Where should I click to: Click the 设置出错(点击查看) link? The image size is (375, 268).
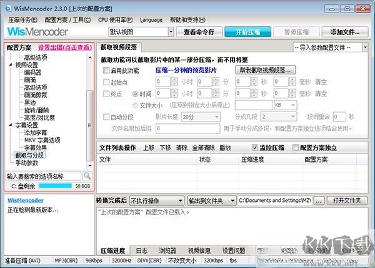(x=65, y=47)
